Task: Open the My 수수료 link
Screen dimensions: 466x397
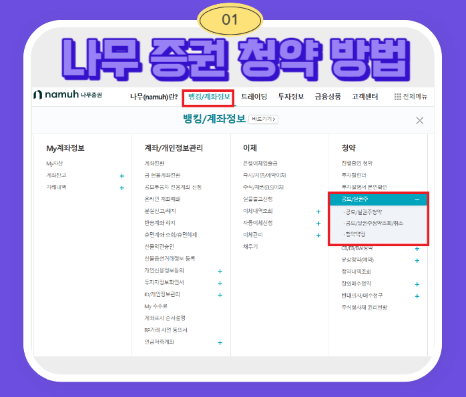Action: (156, 306)
